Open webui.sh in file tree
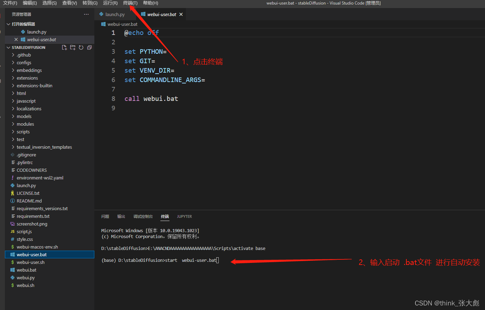 click(x=50, y=285)
